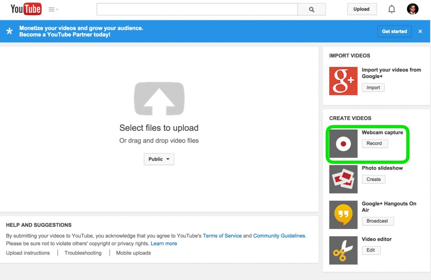
Task: Click the Google+ import icon
Action: 343,81
